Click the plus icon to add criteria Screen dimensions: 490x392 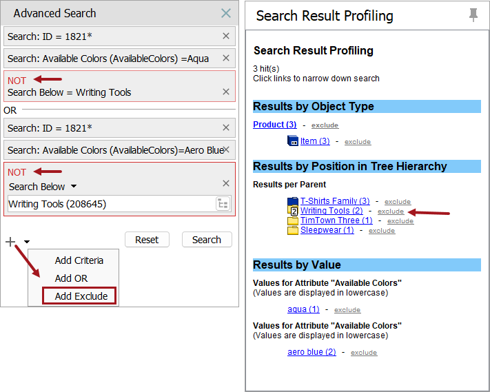pyautogui.click(x=10, y=241)
